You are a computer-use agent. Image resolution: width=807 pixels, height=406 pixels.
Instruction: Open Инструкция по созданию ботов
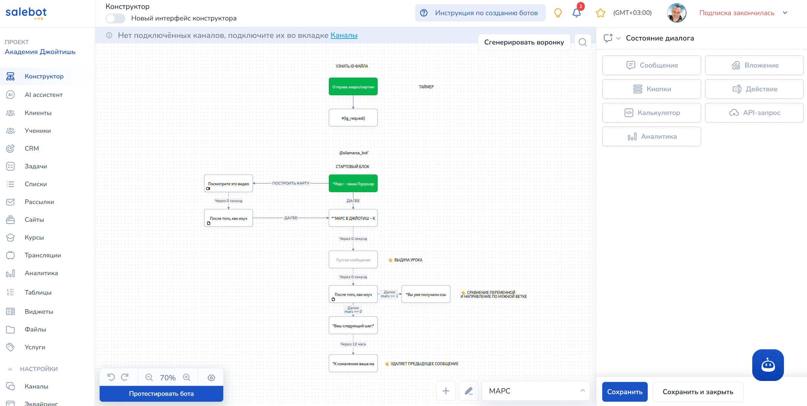[480, 13]
